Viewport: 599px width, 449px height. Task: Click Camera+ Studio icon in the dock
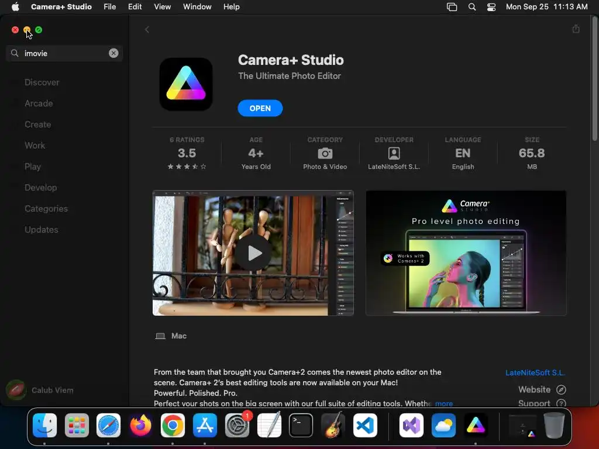[x=476, y=425]
